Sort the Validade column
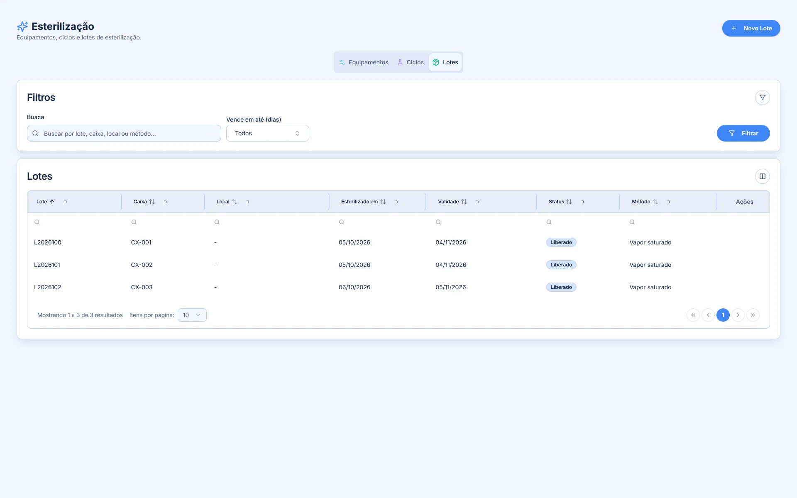The width and height of the screenshot is (797, 498). (x=464, y=202)
